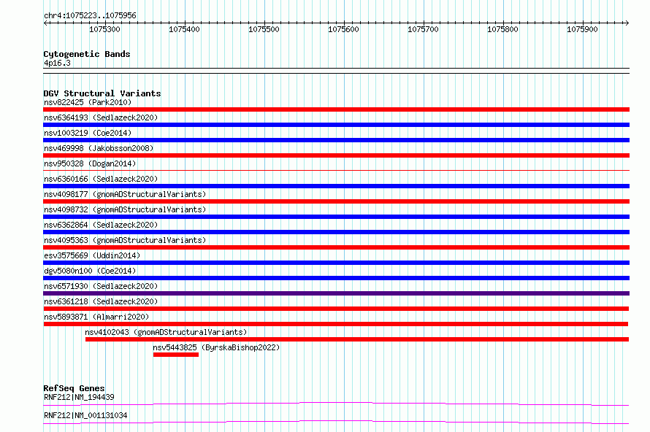Select the red nsv469998 variant bar

pos(336,155)
